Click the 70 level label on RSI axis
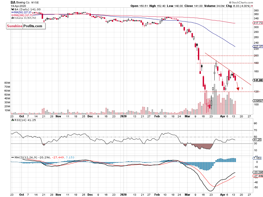The width and height of the screenshot is (263, 197). [255, 130]
